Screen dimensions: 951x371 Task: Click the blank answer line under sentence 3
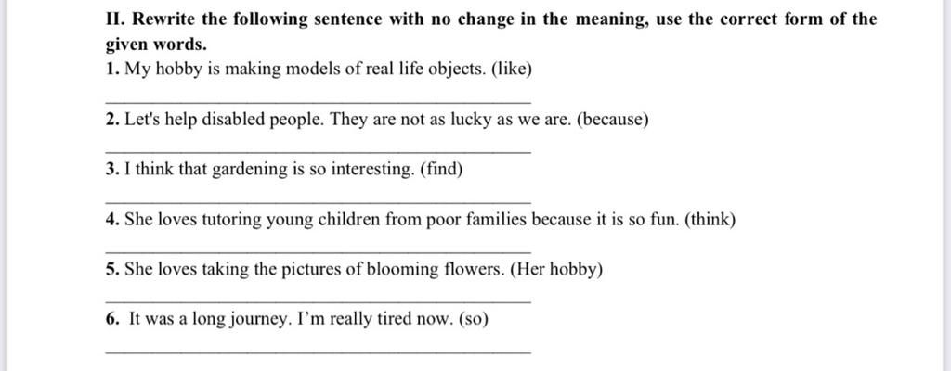tap(318, 202)
